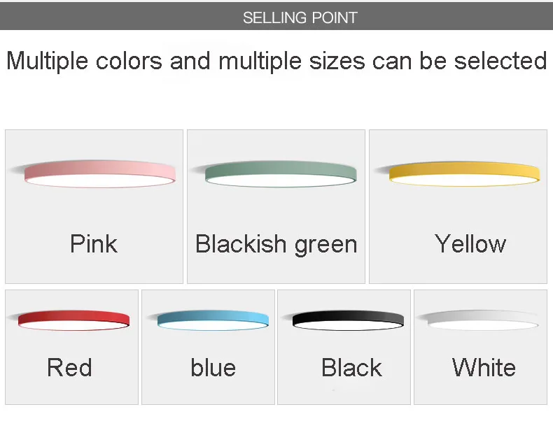This screenshot has width=553, height=428.
Task: Select the Yellow color label
Action: click(470, 244)
